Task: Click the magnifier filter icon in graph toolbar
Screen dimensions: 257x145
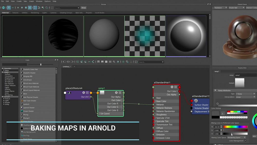Action: click(x=114, y=62)
